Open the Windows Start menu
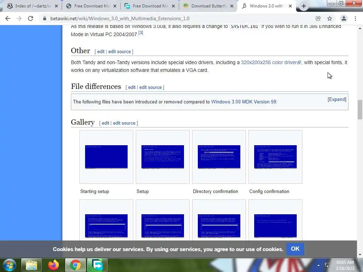The image size is (363, 272). click(10, 265)
